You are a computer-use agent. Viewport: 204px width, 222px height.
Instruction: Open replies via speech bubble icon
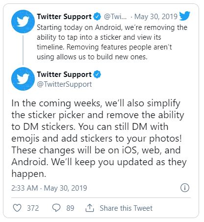(56, 208)
